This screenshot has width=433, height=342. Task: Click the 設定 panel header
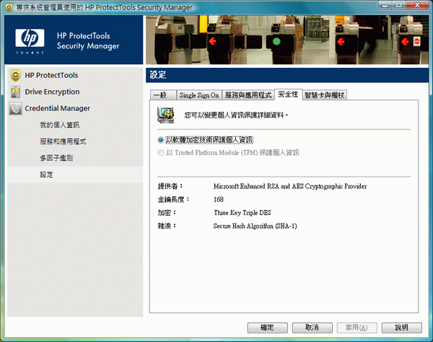click(x=287, y=75)
